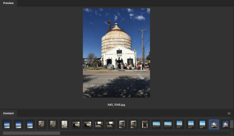This screenshot has height=136, width=234.
Task: Open the Content panel flyout menu icon
Action: pos(229,114)
